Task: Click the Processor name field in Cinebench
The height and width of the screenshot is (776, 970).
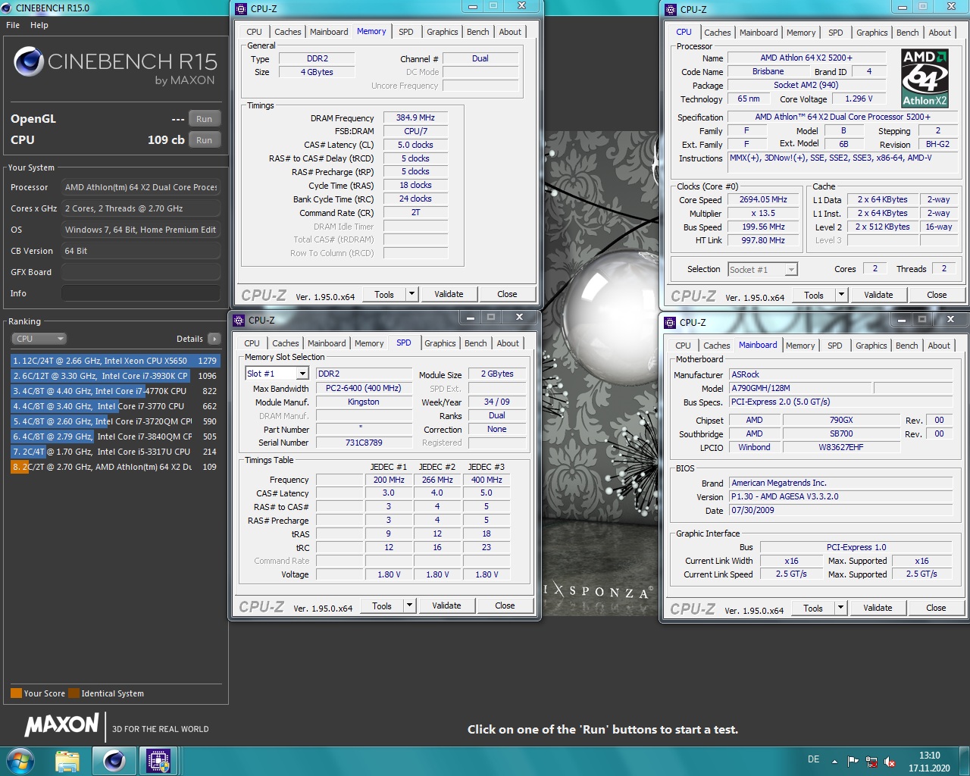Action: click(x=141, y=187)
